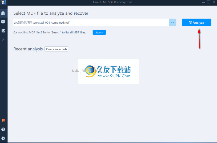The image size is (217, 143).
Task: Maximize the EaseUS MS SQL Recovery window
Action: 208,2
